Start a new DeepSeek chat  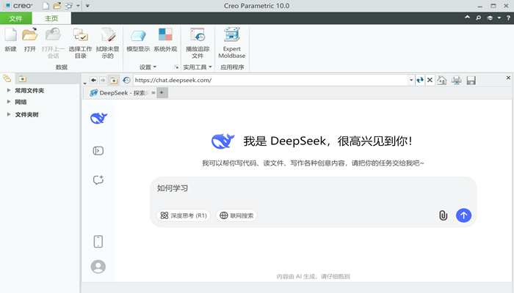(x=98, y=180)
